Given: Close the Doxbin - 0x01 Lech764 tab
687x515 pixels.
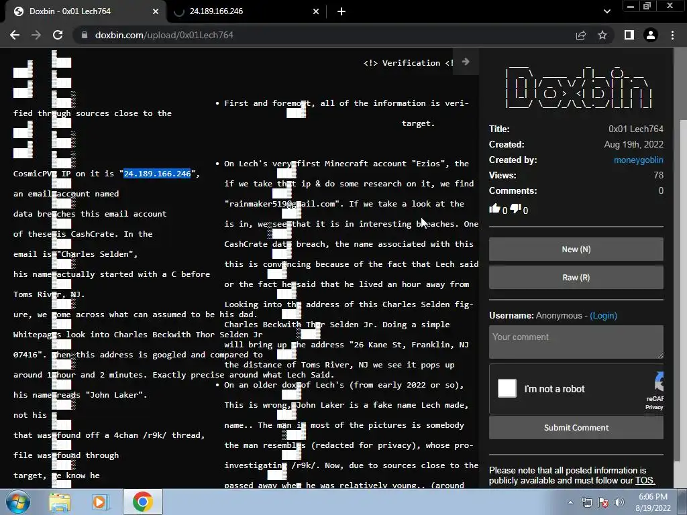Looking at the screenshot, I should tap(156, 11).
